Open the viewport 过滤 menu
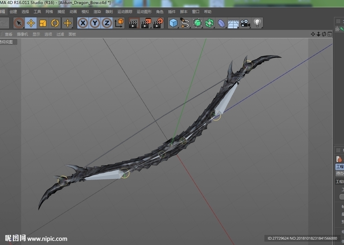Image resolution: width=344 pixels, height=245 pixels. point(60,34)
